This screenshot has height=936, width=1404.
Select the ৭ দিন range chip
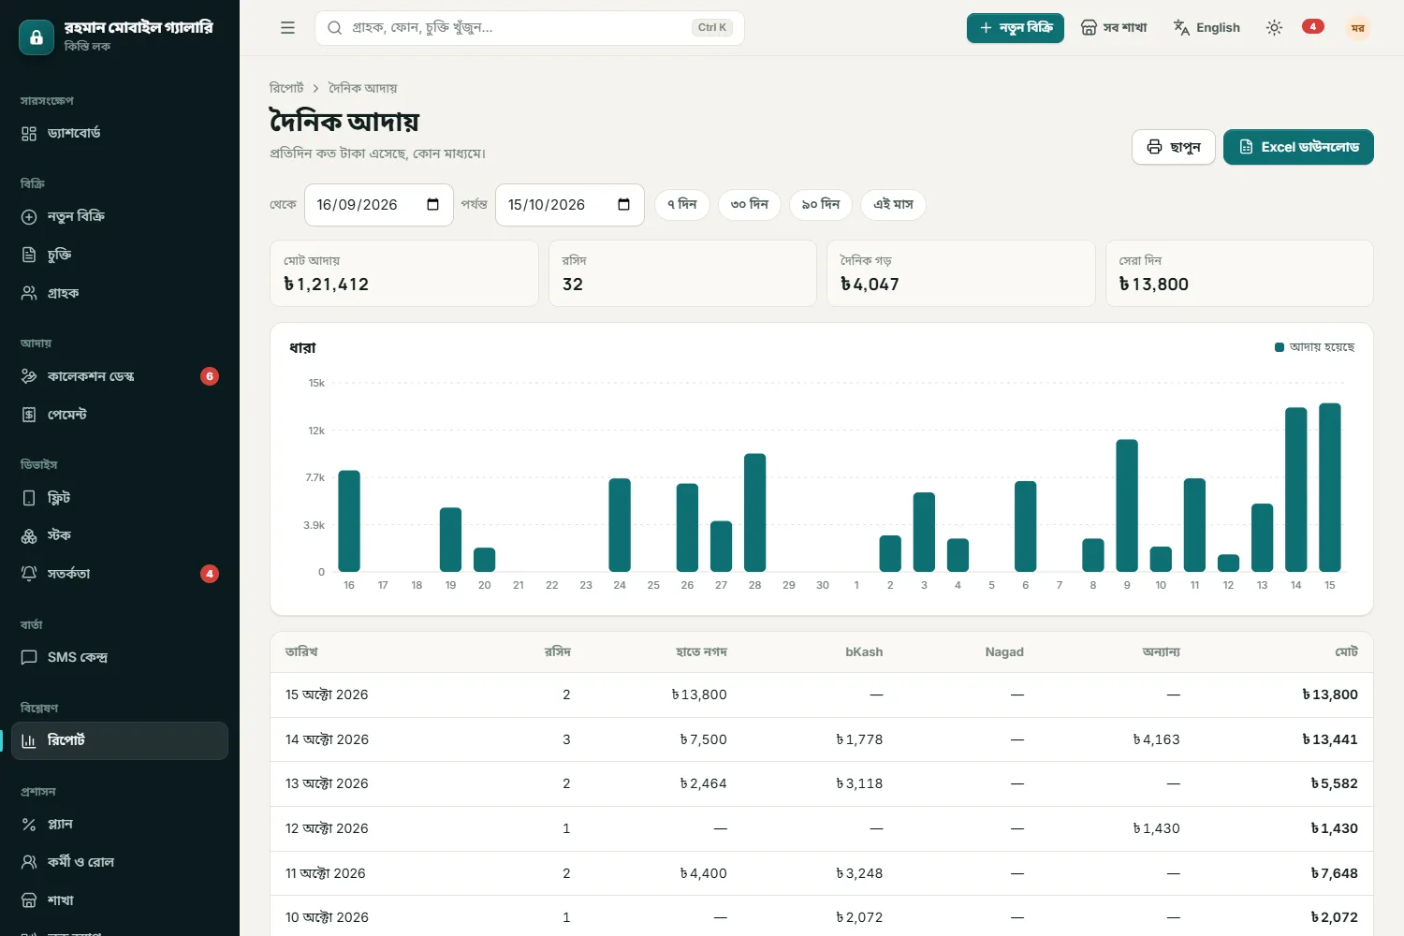[x=681, y=205]
